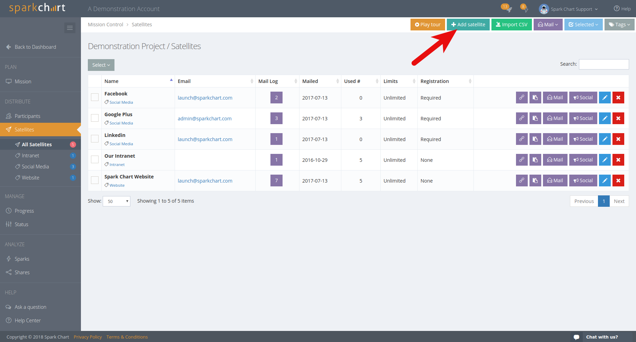Click the Import CSV button
This screenshot has width=636, height=342.
click(511, 25)
